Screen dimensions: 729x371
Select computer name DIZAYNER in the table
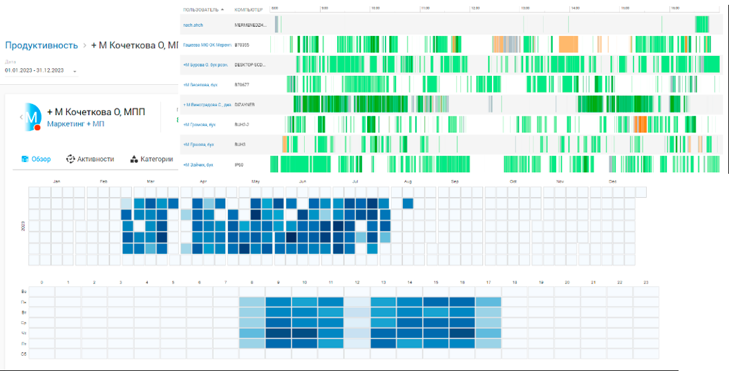pyautogui.click(x=245, y=105)
